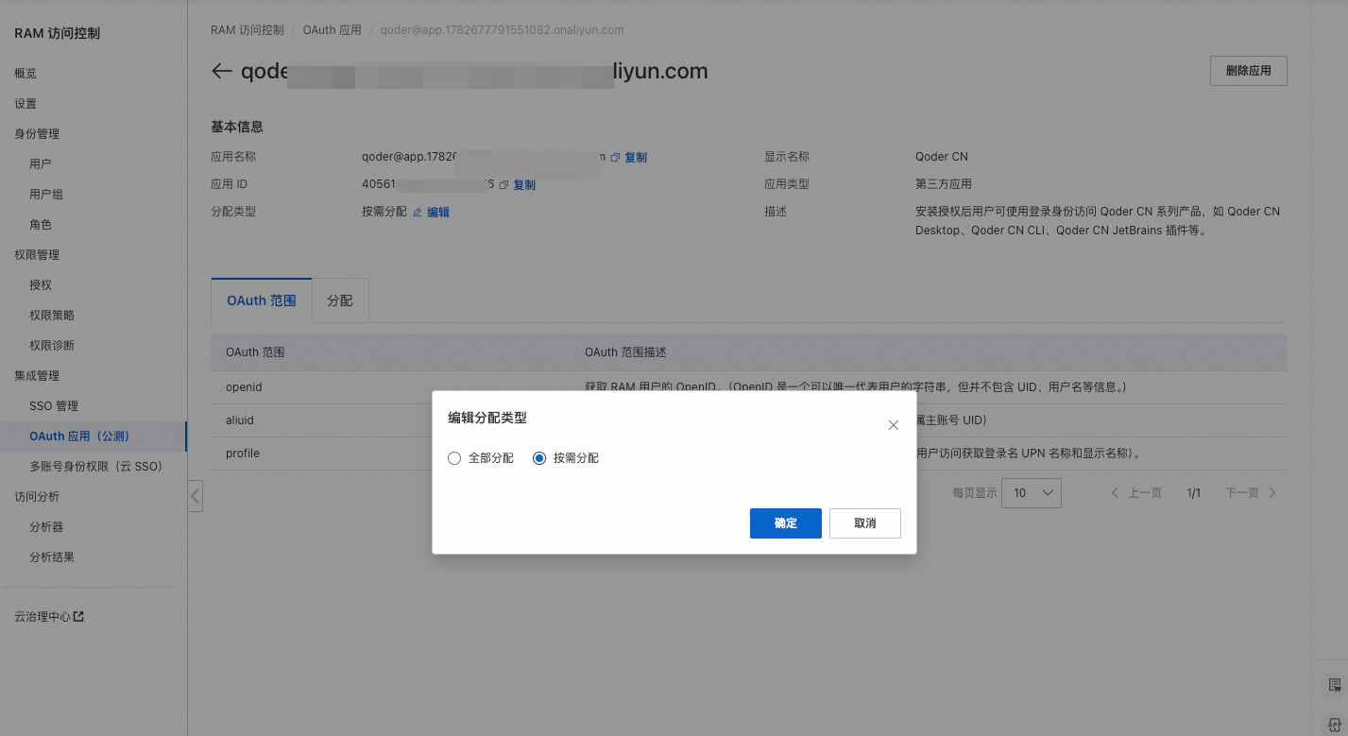Open 多账号身份权限（云 SSO） in the sidebar
Image resolution: width=1348 pixels, height=736 pixels.
(96, 467)
